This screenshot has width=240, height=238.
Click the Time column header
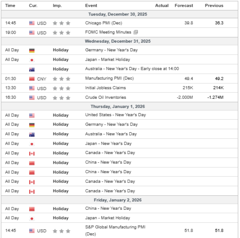coord(10,6)
